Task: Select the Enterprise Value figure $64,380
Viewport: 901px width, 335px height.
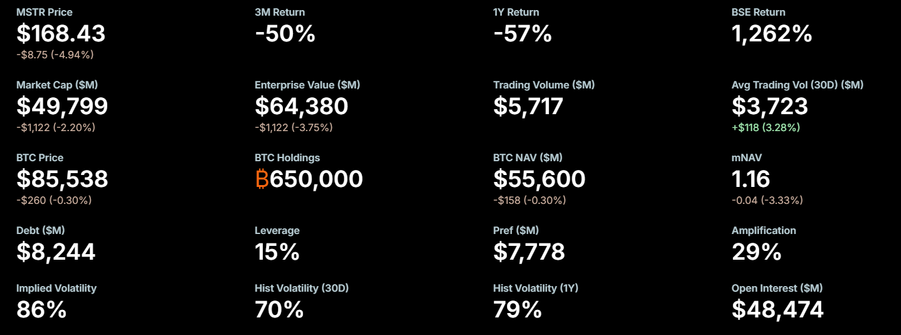Action: [301, 107]
